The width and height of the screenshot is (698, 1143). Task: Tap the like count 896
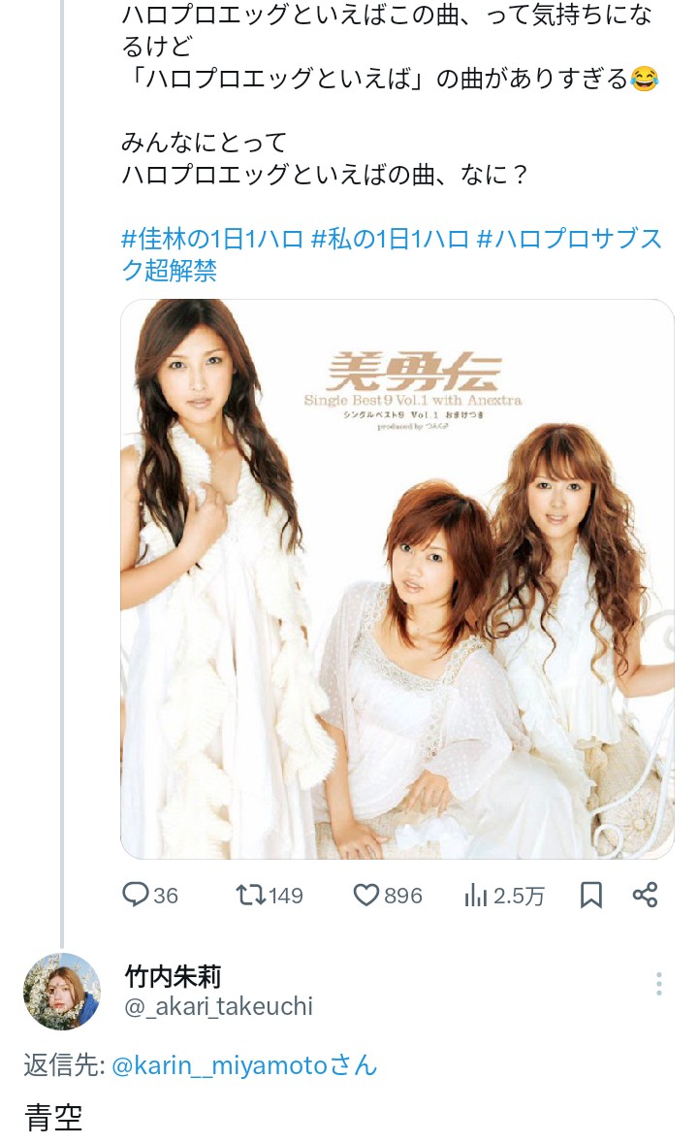pos(403,896)
